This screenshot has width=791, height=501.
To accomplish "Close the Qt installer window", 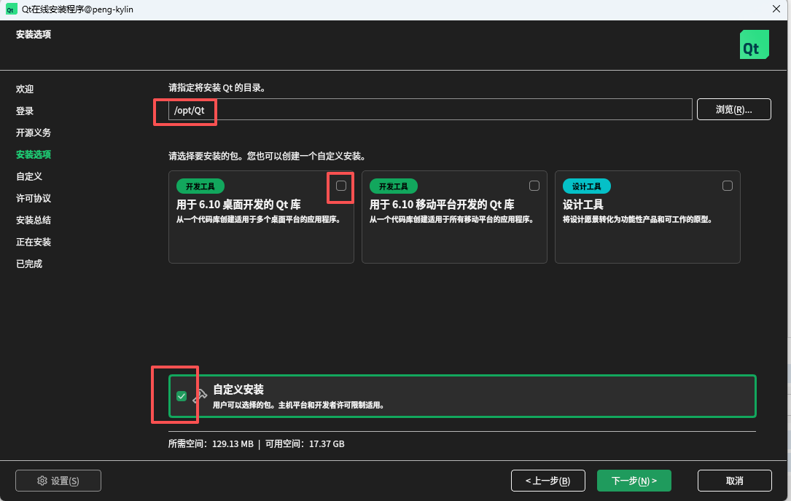I will coord(776,9).
